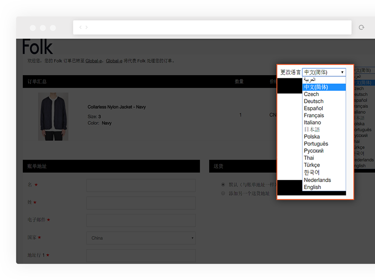Expand the language selector showing 中文(简体)
The image size is (375, 280).
(324, 72)
